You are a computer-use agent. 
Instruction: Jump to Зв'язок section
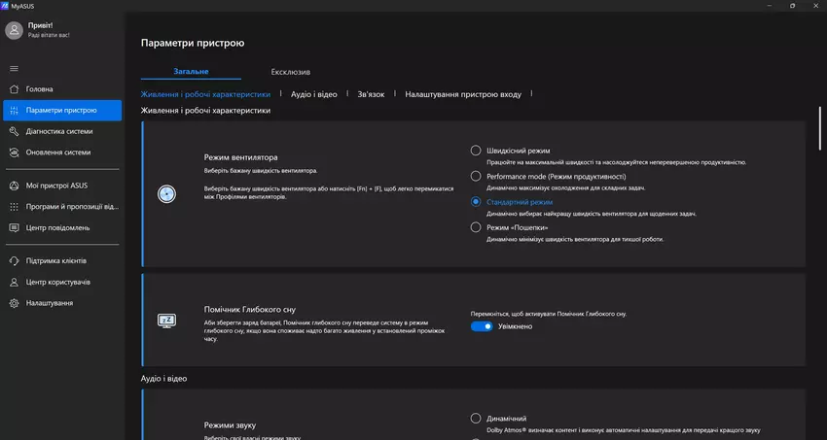[371, 94]
